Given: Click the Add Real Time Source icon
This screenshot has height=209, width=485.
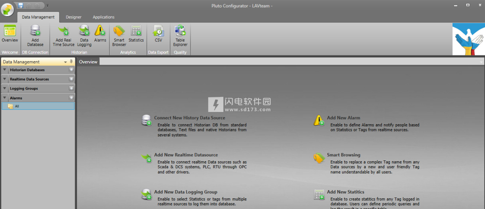Looking at the screenshot, I should pos(63,36).
